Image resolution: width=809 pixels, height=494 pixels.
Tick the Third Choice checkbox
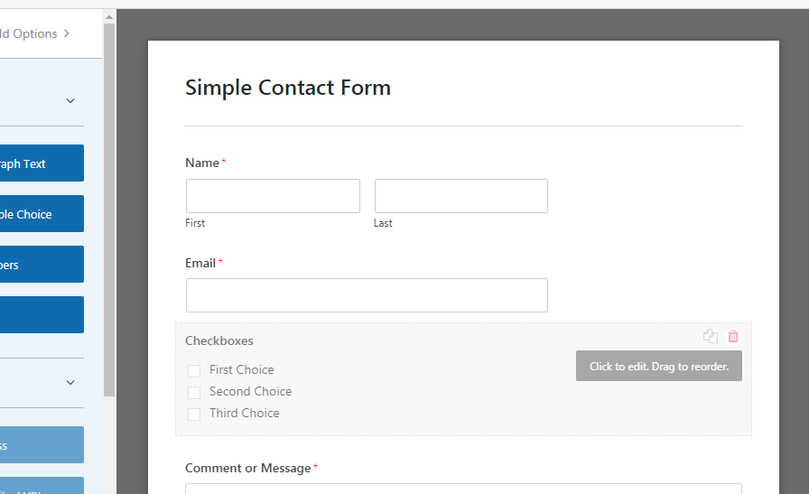coord(194,414)
